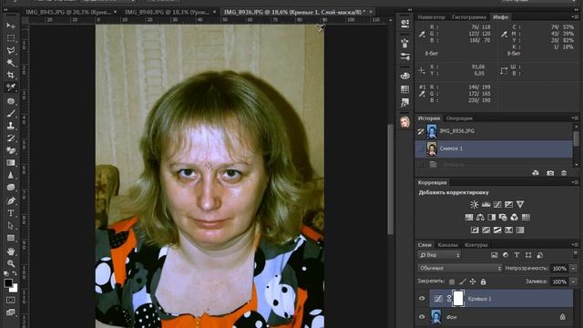Create new document from current state icon
The width and height of the screenshot is (583, 328).
536,173
